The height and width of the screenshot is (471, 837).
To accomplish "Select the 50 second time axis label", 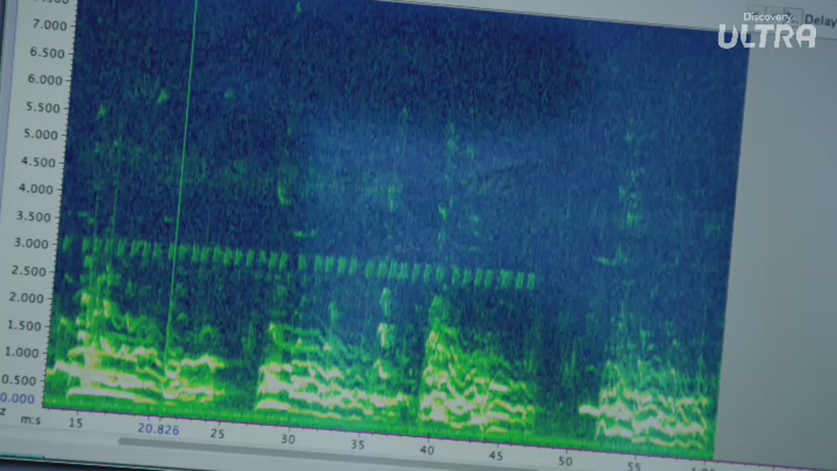I will point(566,461).
